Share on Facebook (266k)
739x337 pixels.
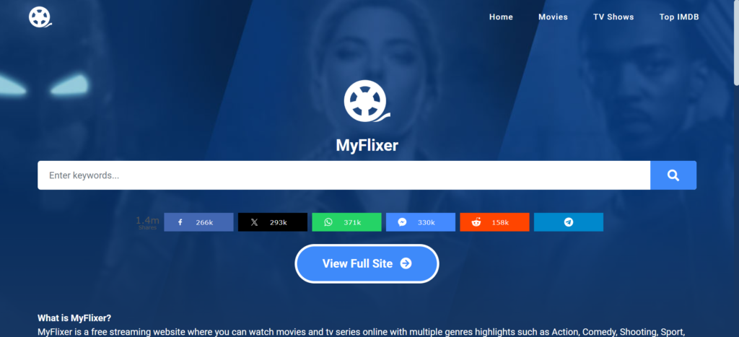tap(198, 222)
